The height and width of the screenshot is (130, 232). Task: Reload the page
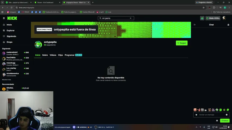11,8
